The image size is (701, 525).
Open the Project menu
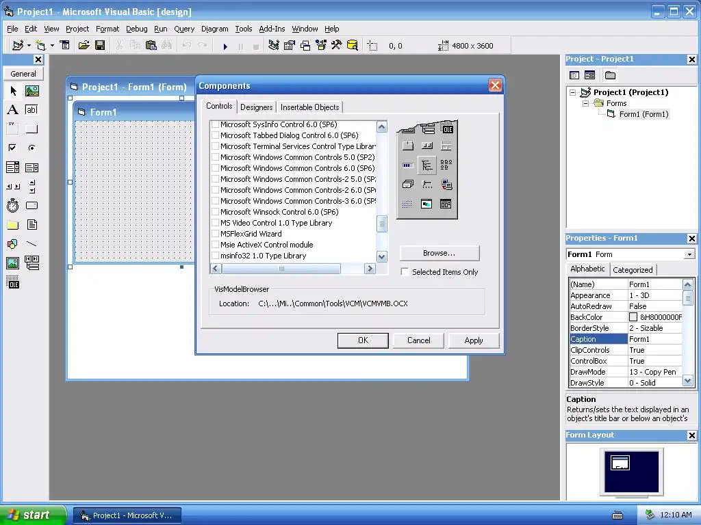pos(77,29)
